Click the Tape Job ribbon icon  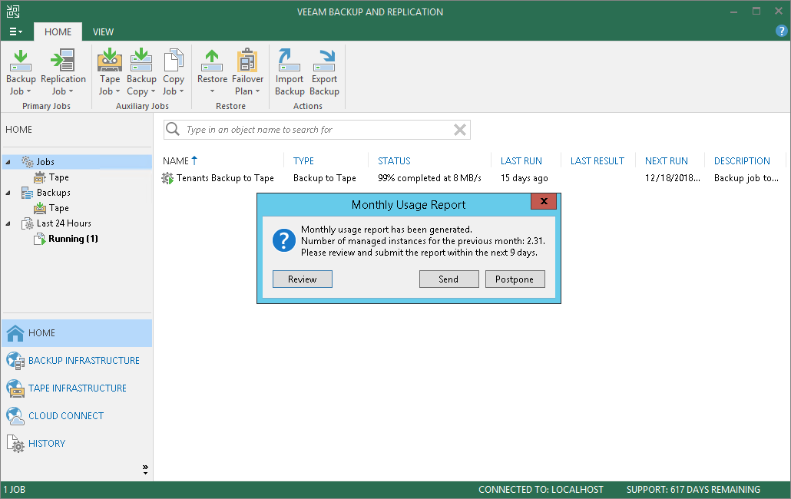coord(110,60)
